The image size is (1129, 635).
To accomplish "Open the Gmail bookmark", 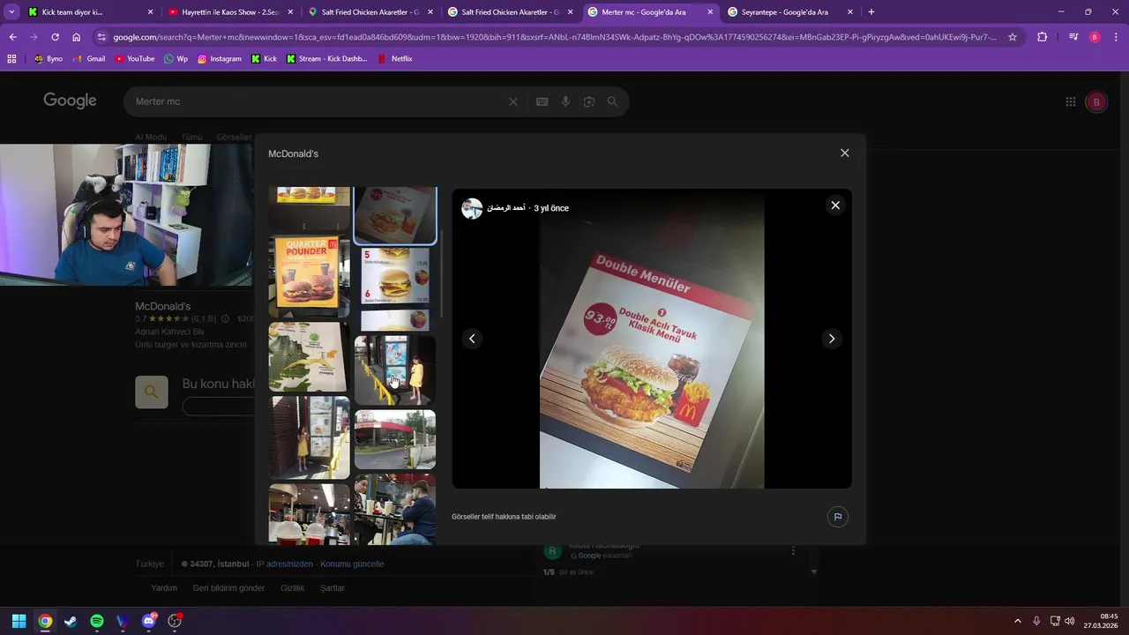I will [x=89, y=58].
